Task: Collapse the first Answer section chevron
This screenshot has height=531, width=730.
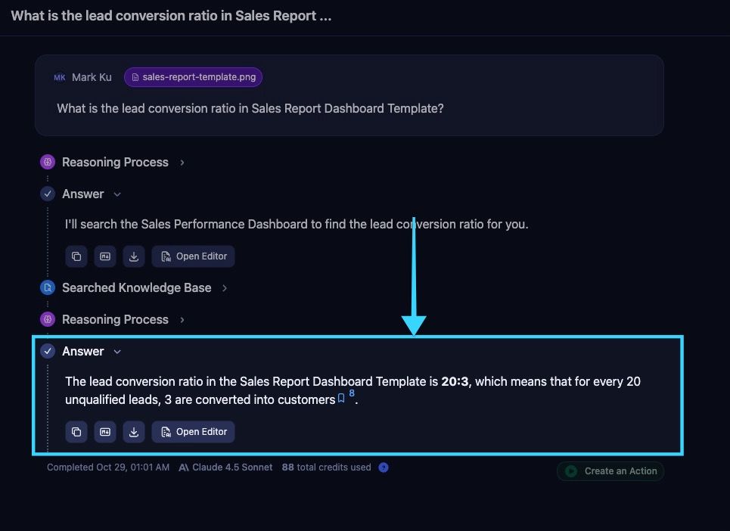Action: click(117, 194)
